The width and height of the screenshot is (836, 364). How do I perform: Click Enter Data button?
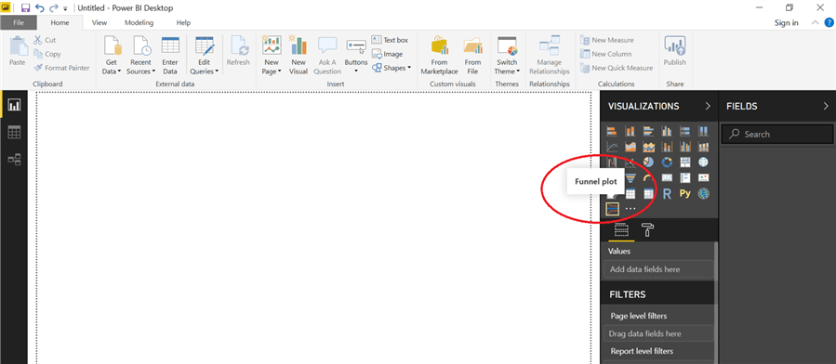(170, 55)
